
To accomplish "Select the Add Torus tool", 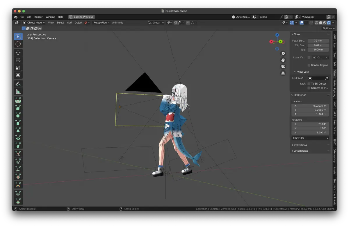I will pyautogui.click(x=18, y=138).
